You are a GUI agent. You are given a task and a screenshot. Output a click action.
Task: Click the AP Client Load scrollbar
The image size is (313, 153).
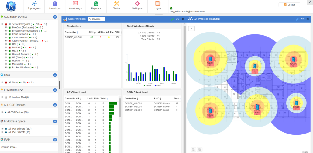coord(120,108)
